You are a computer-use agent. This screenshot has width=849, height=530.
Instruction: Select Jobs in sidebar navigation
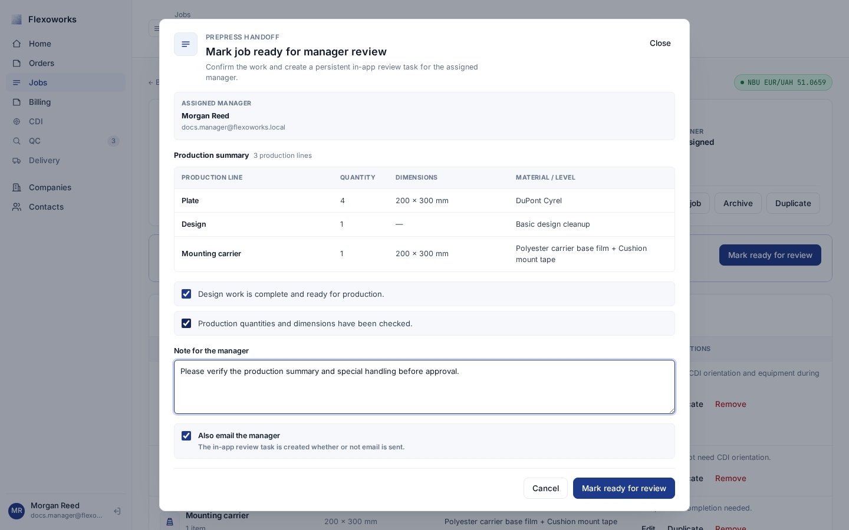pos(66,82)
